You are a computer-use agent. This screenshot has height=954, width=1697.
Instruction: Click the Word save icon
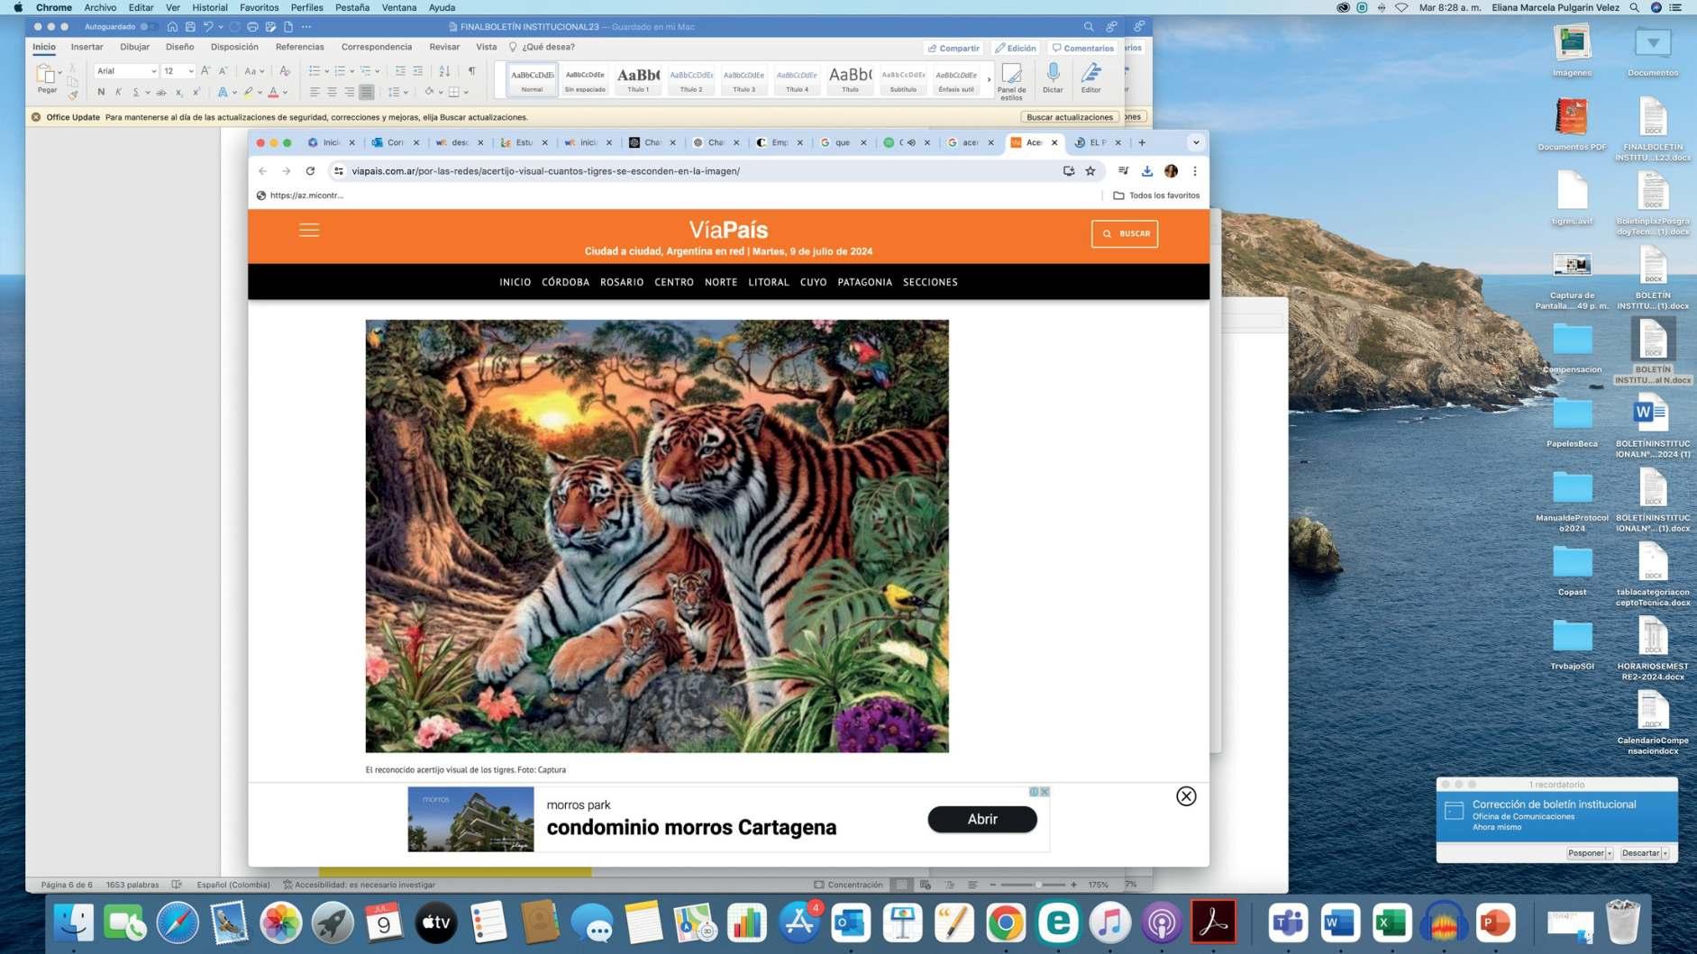(190, 27)
